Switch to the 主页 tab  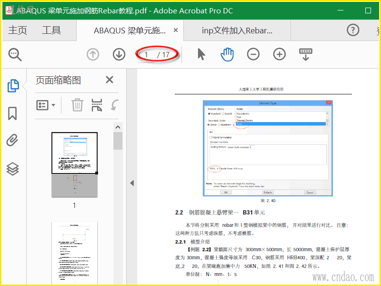[18, 31]
